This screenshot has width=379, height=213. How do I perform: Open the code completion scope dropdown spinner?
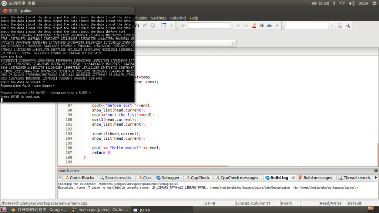pyautogui.click(x=233, y=43)
